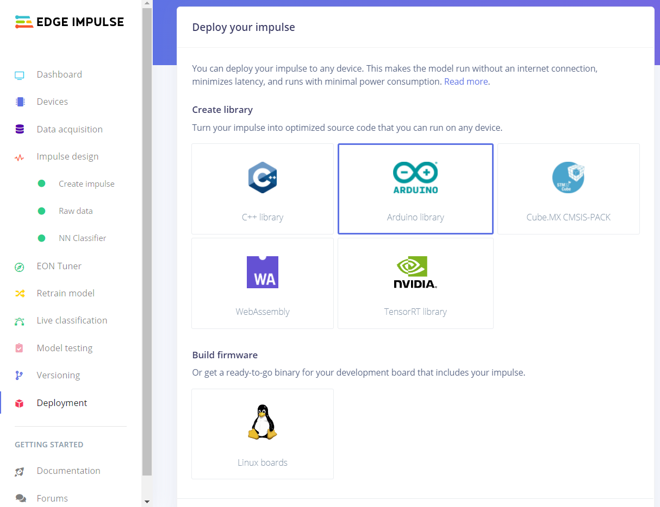Select Impulse design in the sidebar

[x=67, y=156]
